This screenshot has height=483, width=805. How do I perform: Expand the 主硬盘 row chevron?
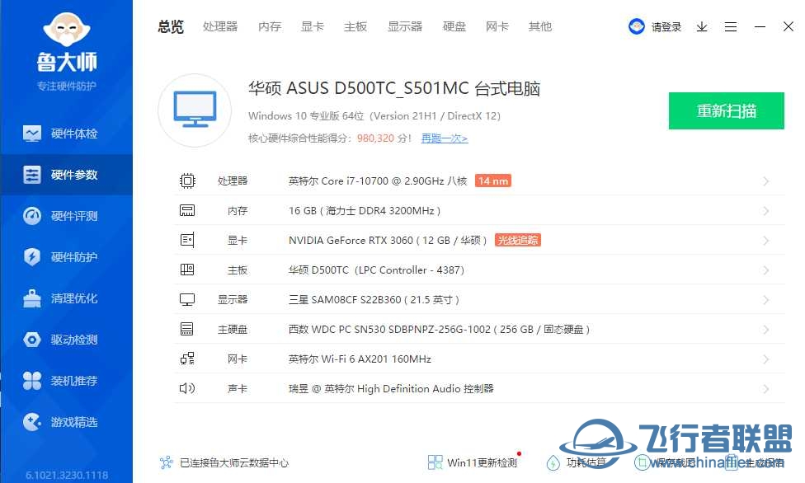765,330
